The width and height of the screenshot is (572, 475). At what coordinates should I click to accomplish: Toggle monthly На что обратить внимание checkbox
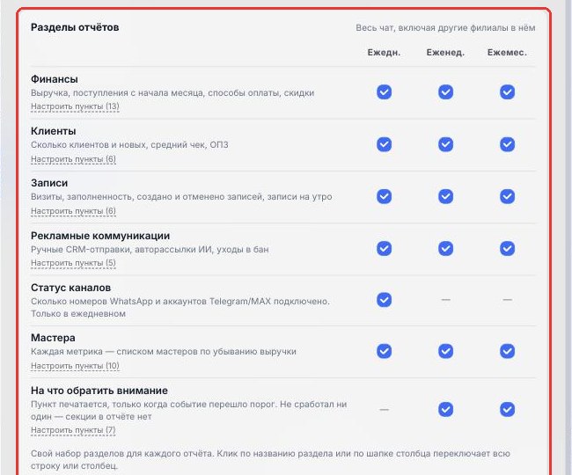[507, 409]
